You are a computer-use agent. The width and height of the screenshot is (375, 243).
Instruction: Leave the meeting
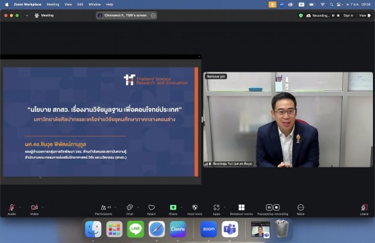coord(364,210)
